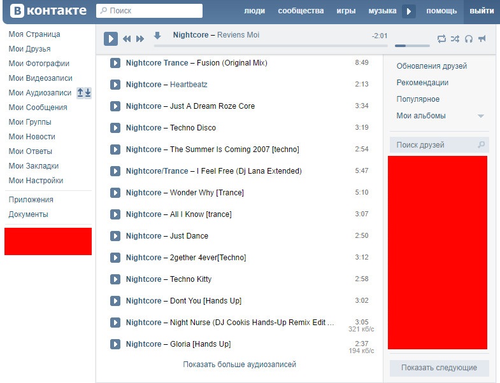500x383 pixels.
Task: Click the Nightcore Trance artist link
Action: click(157, 63)
